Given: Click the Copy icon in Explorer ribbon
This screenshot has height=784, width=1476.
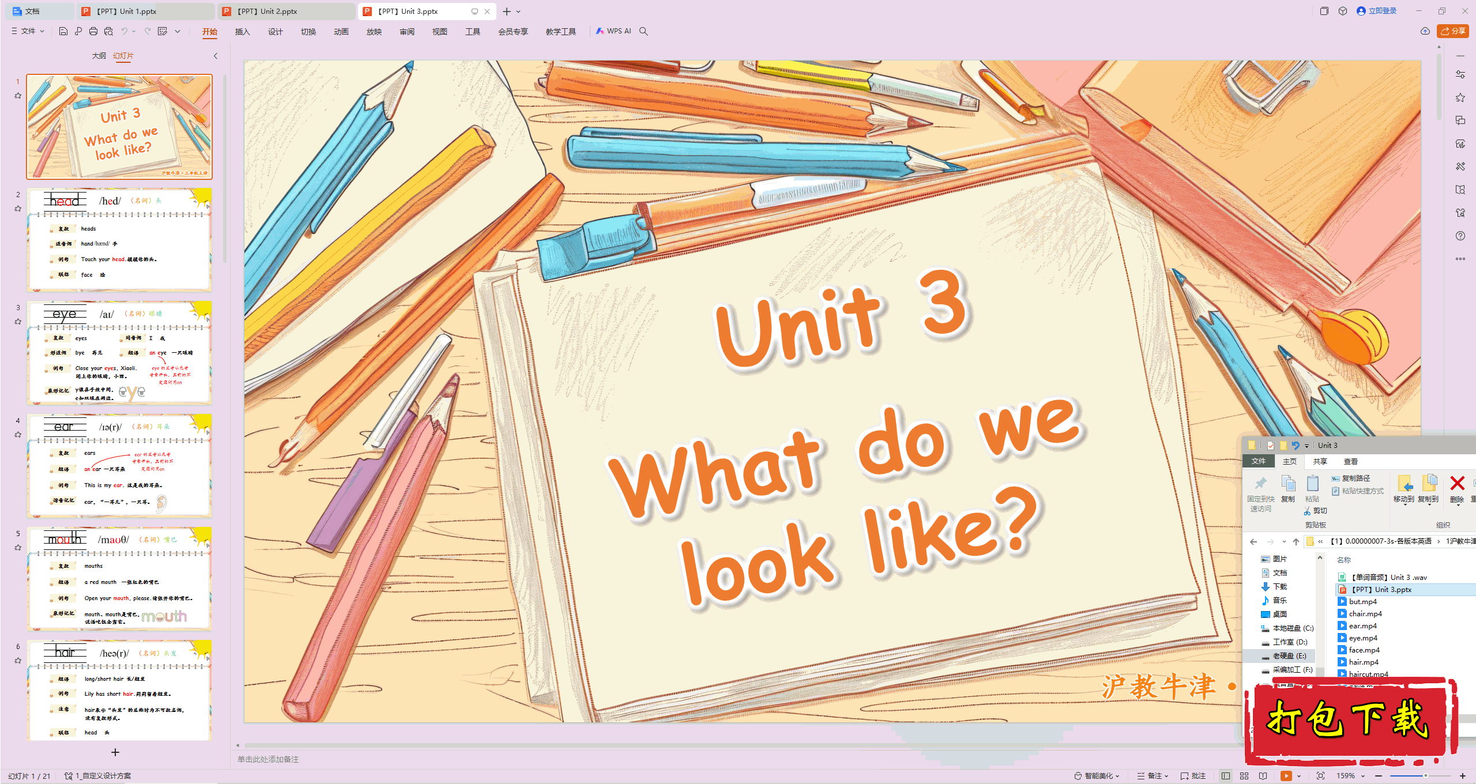Looking at the screenshot, I should 1288,488.
